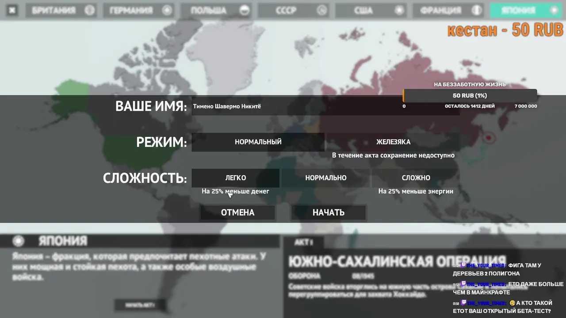
Task: Click the player name input field
Action: [325, 106]
